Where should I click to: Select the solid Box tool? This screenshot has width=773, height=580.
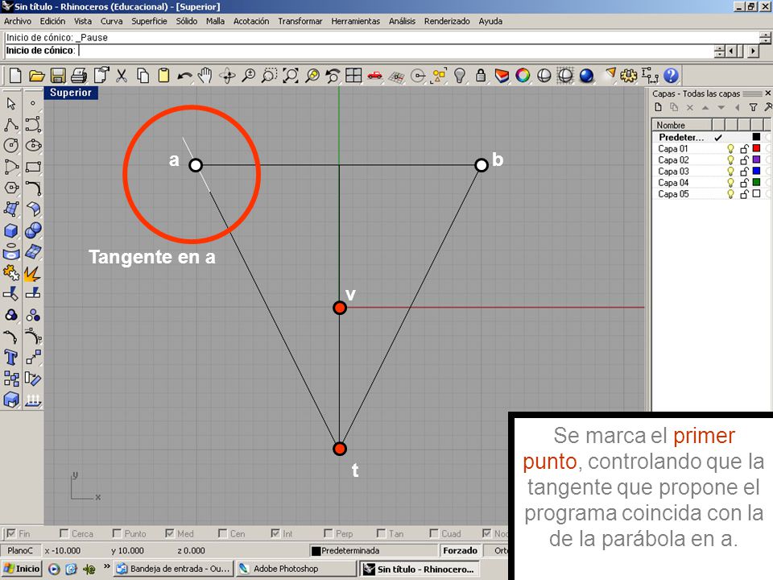10,230
